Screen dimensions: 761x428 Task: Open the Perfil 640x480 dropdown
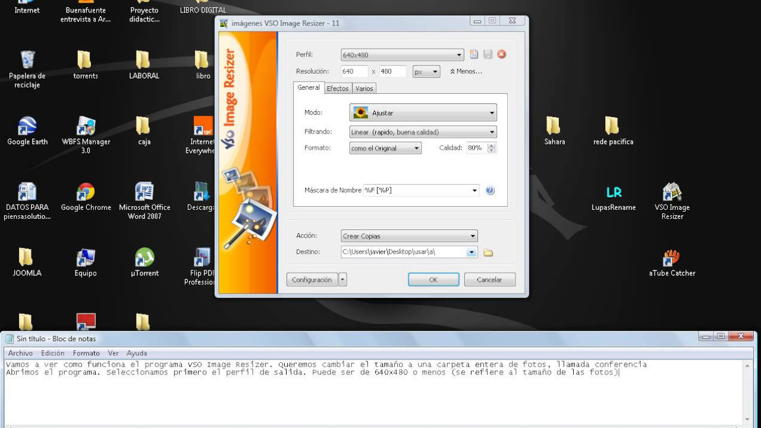click(x=402, y=55)
